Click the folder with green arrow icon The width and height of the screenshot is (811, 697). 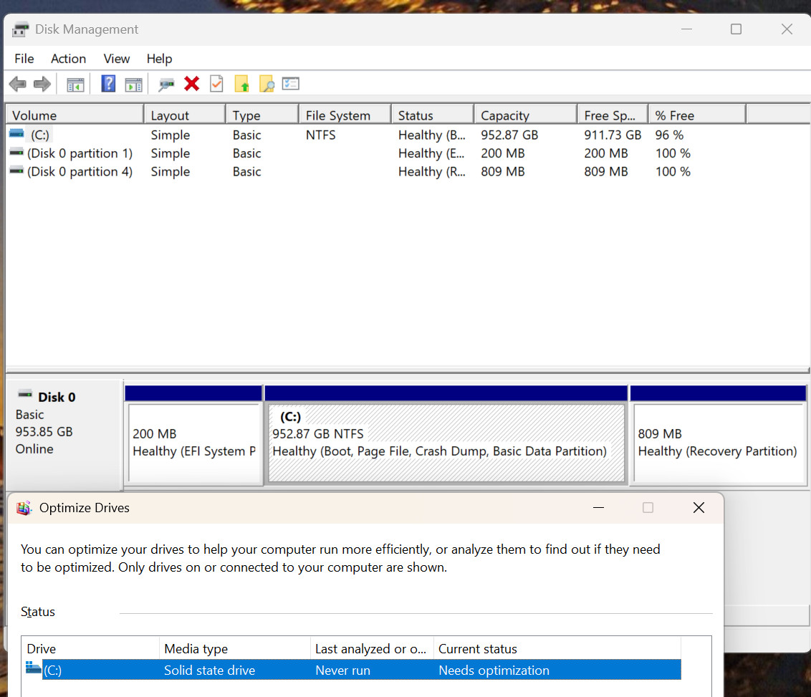(x=241, y=83)
